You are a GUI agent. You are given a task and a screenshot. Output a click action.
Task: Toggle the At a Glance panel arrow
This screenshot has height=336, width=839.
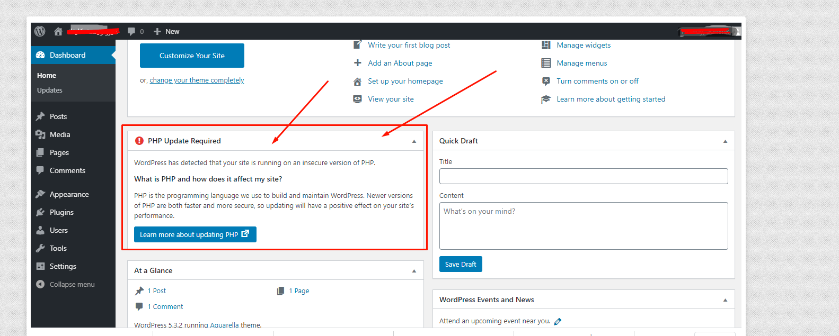coord(414,271)
